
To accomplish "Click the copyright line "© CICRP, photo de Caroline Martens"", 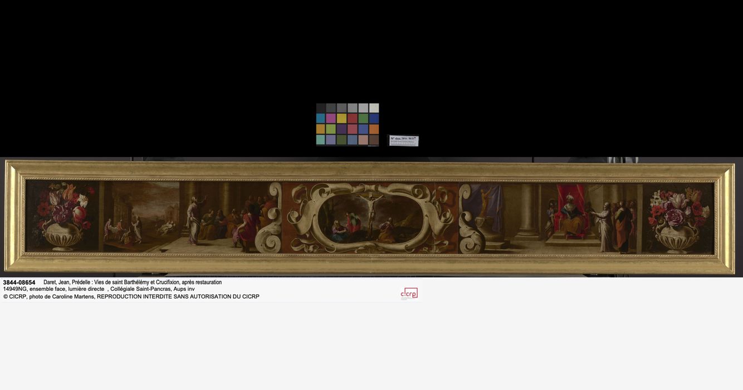I will [x=131, y=296].
